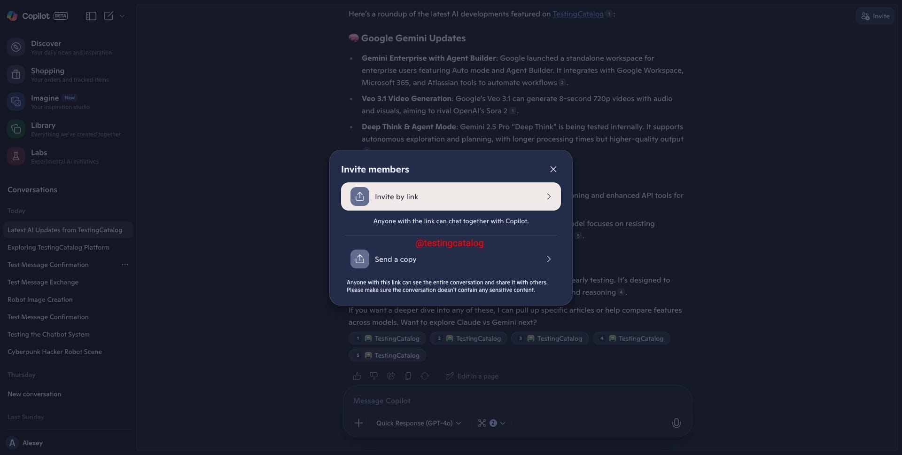Open the Labs section
The image size is (902, 455).
pos(68,157)
